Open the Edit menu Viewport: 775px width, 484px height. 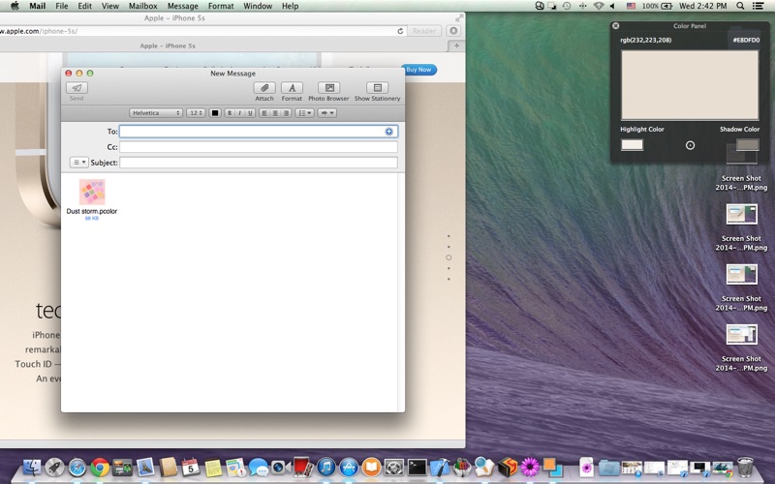click(x=84, y=6)
